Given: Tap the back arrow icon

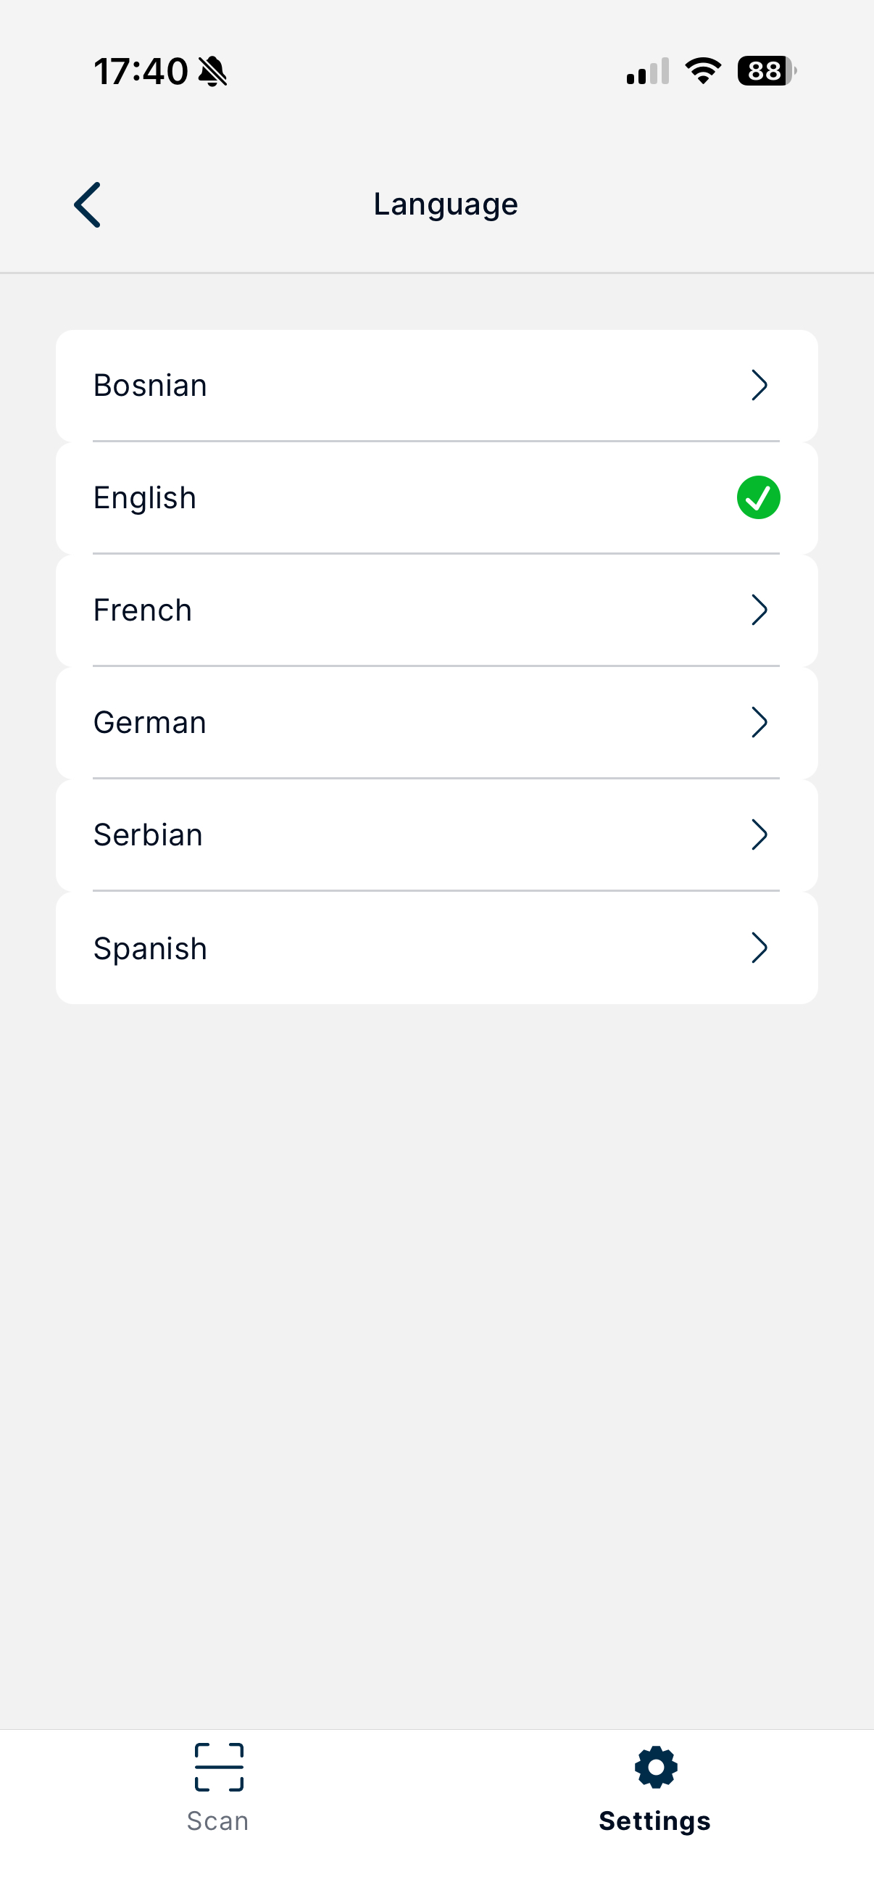Looking at the screenshot, I should point(87,204).
